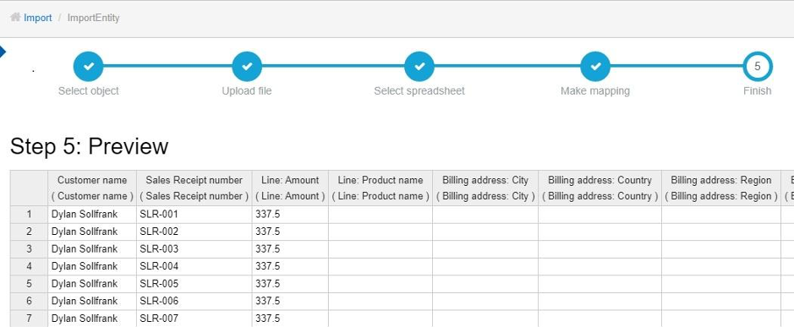The width and height of the screenshot is (794, 327).
Task: Open the Import breadcrumb link
Action: click(37, 18)
